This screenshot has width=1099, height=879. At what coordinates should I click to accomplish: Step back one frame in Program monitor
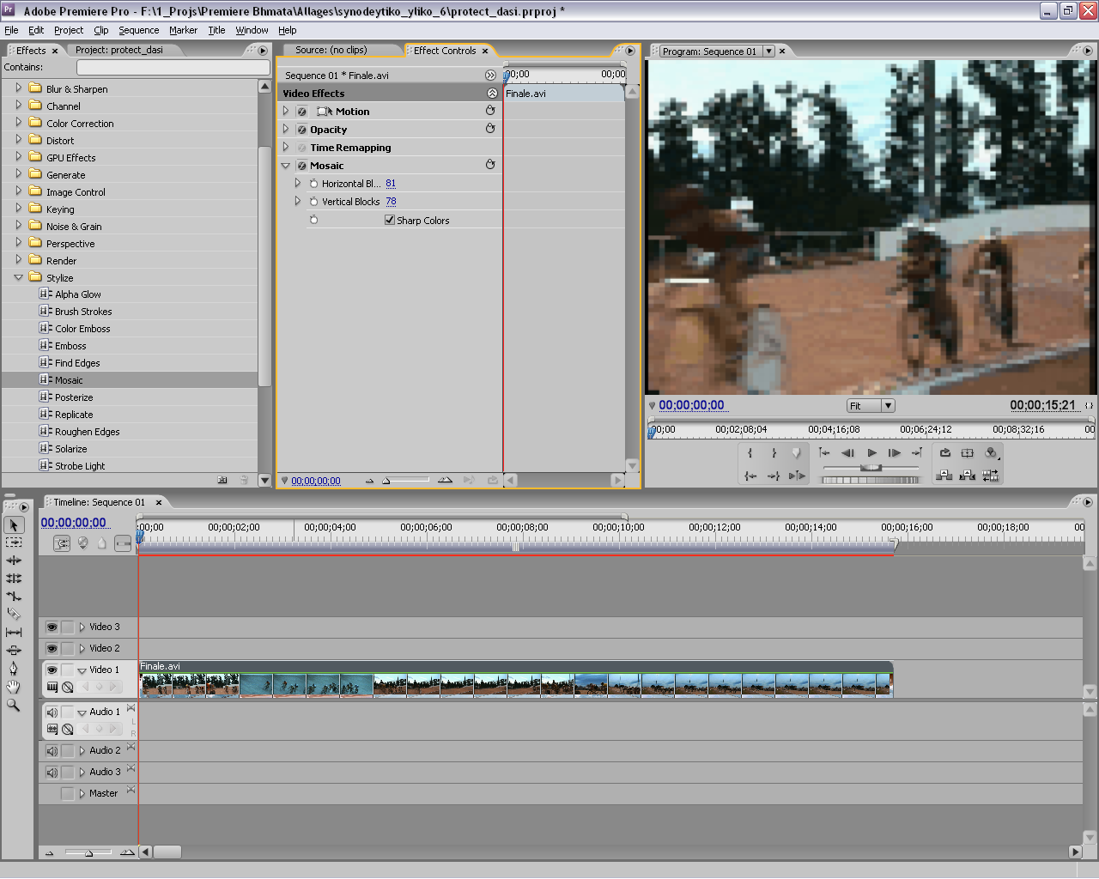[847, 453]
